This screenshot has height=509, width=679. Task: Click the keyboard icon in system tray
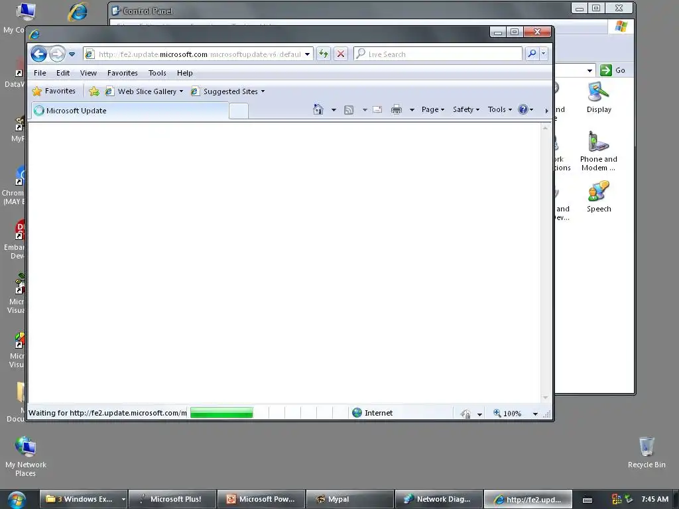point(587,500)
